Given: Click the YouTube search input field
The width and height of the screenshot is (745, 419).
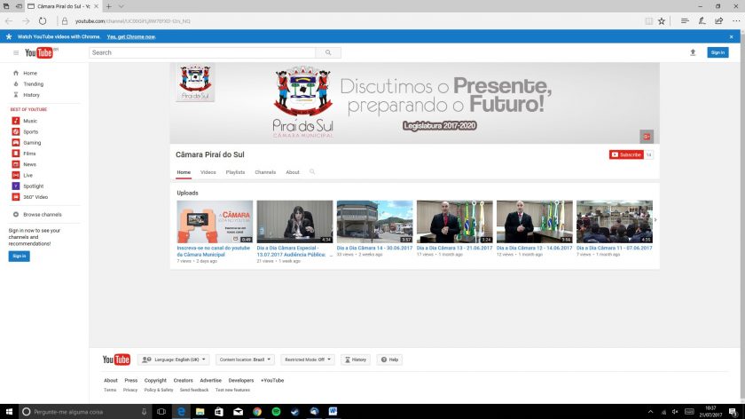Looking at the screenshot, I should click(202, 52).
